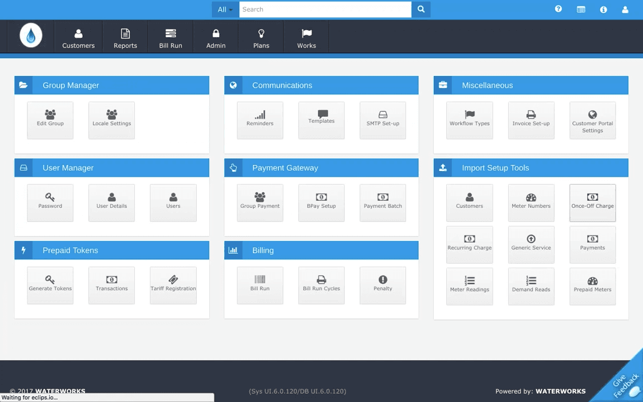Image resolution: width=643 pixels, height=402 pixels.
Task: Open the Admin navigation menu
Action: click(216, 39)
